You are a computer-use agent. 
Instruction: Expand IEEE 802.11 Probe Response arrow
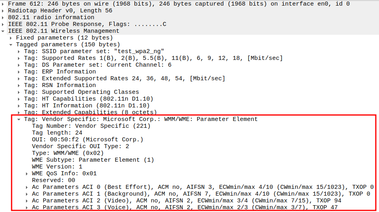(x=4, y=24)
